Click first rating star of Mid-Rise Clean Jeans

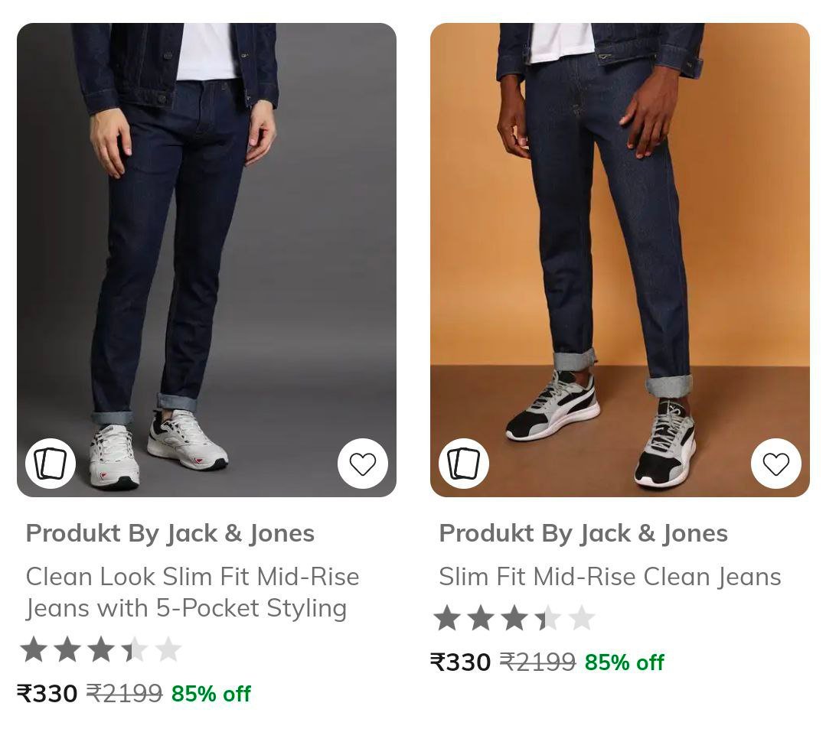click(447, 618)
